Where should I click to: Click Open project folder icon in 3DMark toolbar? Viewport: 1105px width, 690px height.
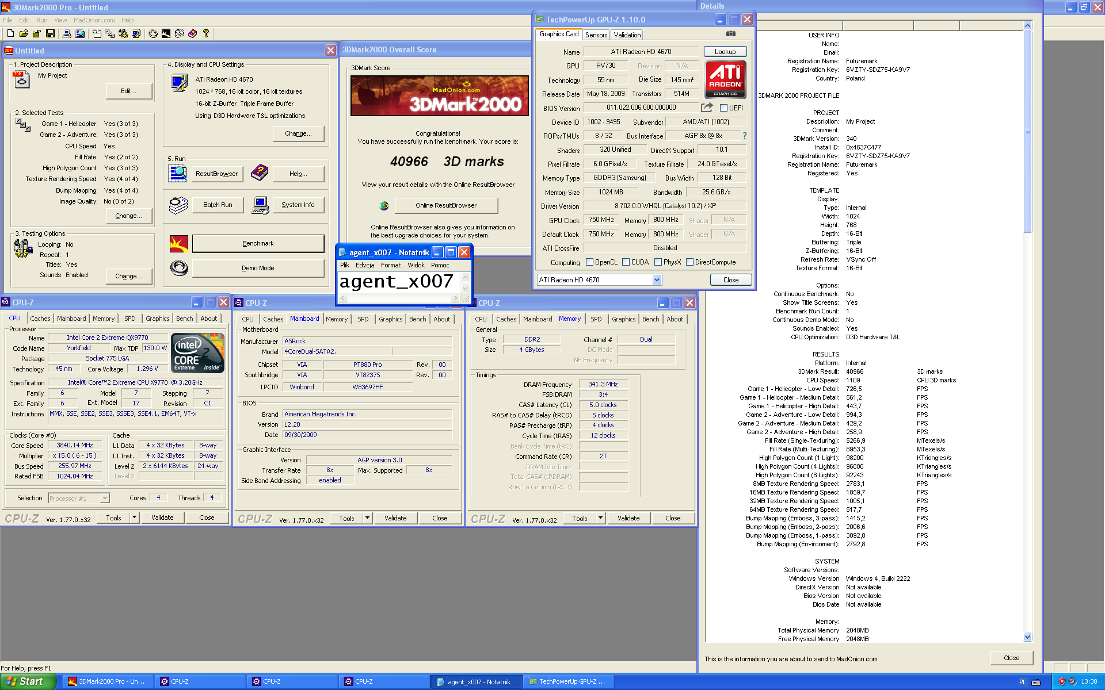point(24,34)
